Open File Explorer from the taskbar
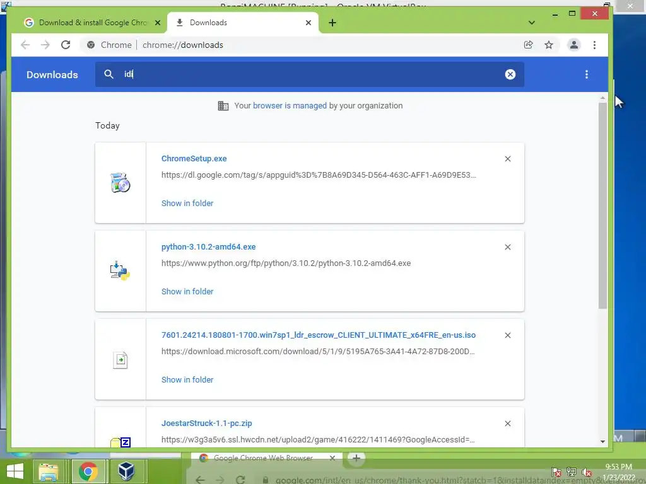 tap(48, 471)
